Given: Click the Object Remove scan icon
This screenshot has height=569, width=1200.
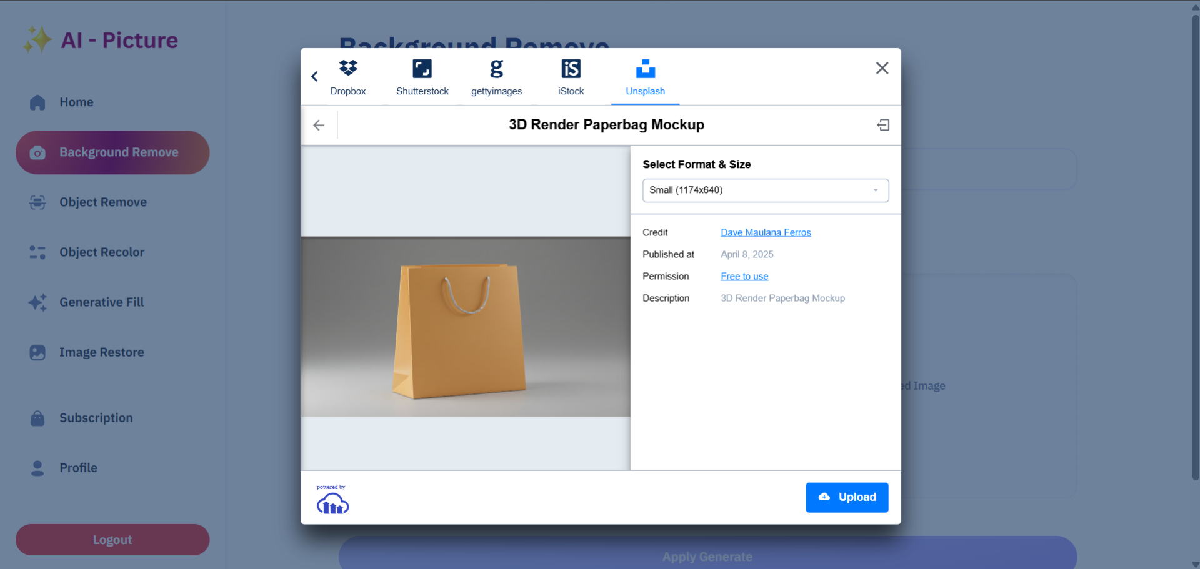Looking at the screenshot, I should (x=37, y=202).
